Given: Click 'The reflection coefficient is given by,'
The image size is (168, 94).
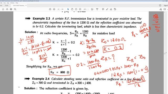Looking at the screenshot, I should [x=64, y=89].
